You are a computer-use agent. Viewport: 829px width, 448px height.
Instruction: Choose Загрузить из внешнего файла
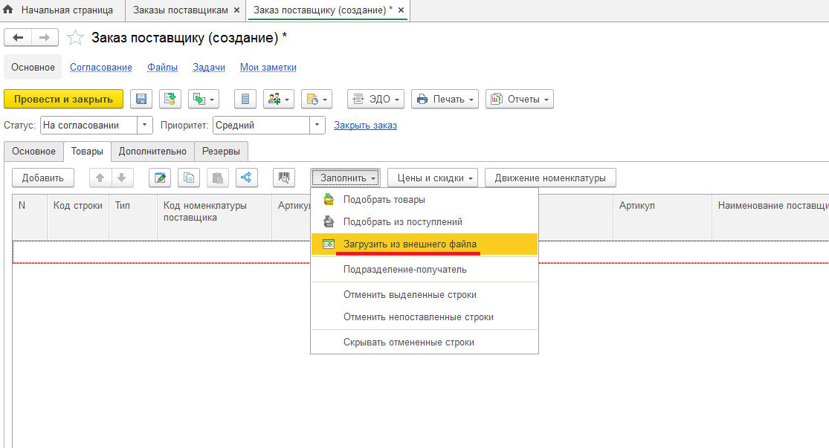click(x=410, y=244)
